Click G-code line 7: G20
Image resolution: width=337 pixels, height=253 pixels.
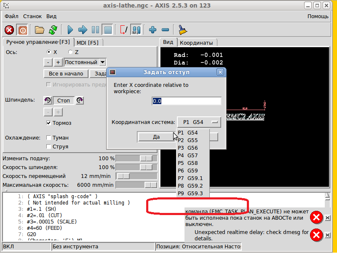[32, 234]
